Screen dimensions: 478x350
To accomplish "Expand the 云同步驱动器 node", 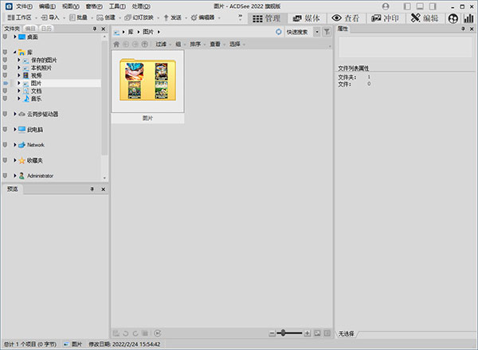I will point(14,114).
